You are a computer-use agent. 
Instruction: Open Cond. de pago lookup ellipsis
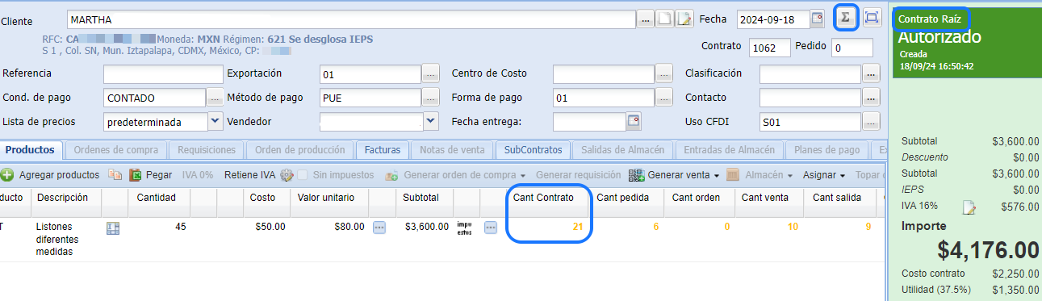(x=215, y=98)
